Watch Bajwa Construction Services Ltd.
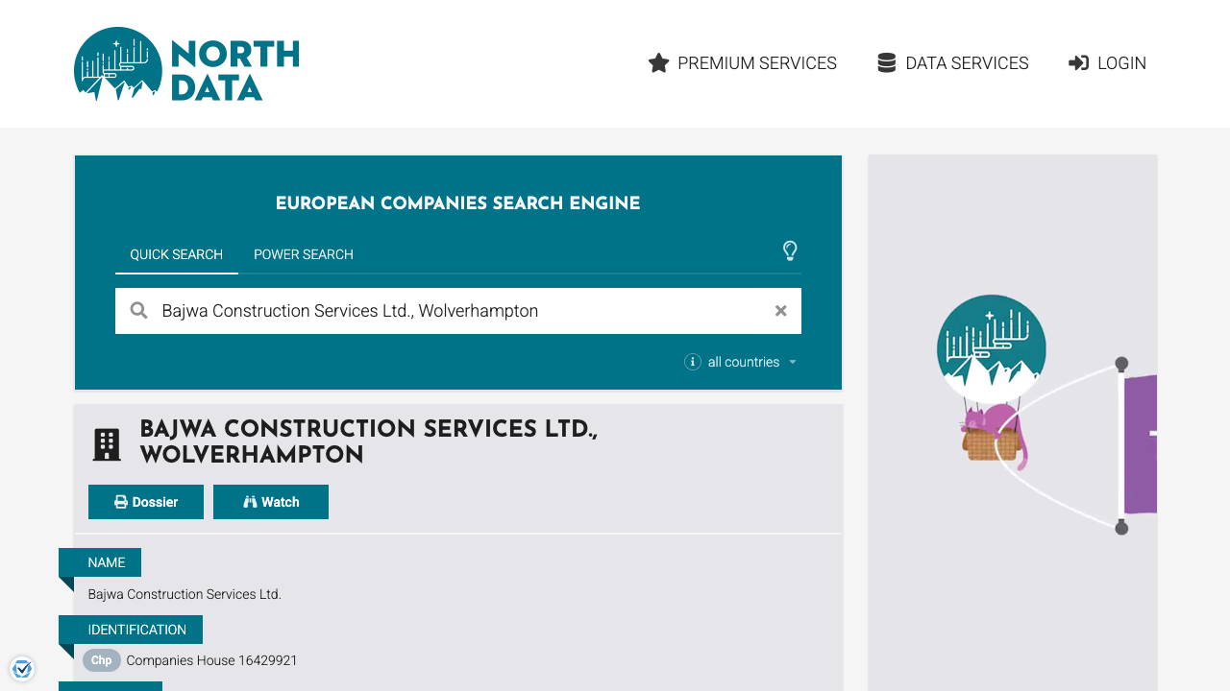 [270, 501]
